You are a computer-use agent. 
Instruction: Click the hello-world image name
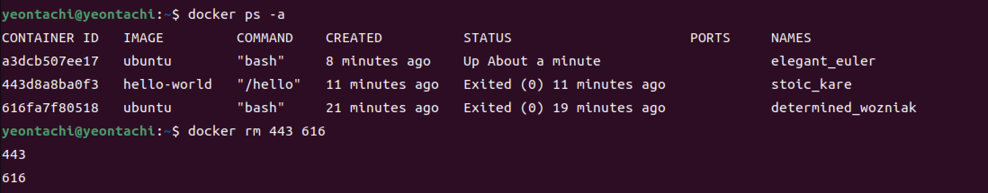point(167,84)
